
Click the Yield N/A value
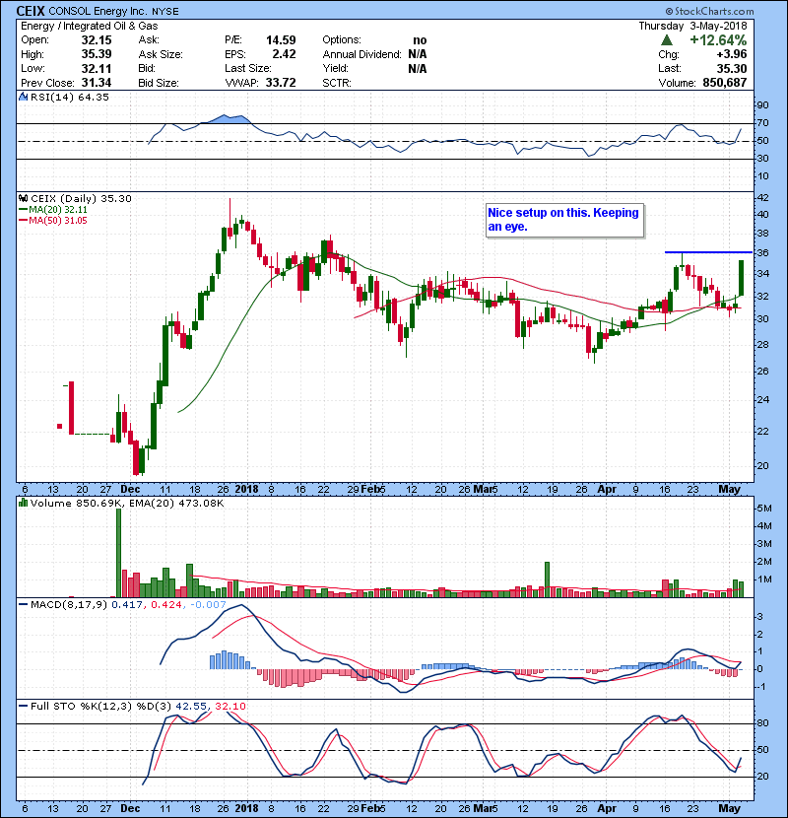(418, 68)
